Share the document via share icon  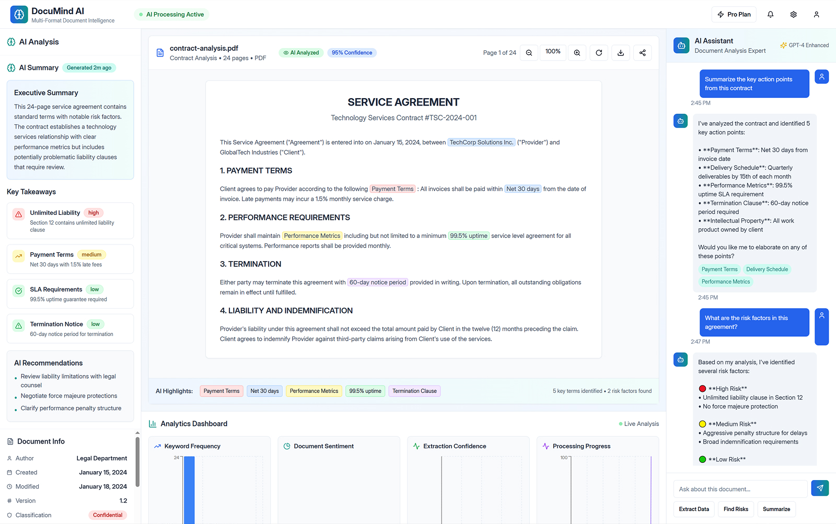point(643,53)
